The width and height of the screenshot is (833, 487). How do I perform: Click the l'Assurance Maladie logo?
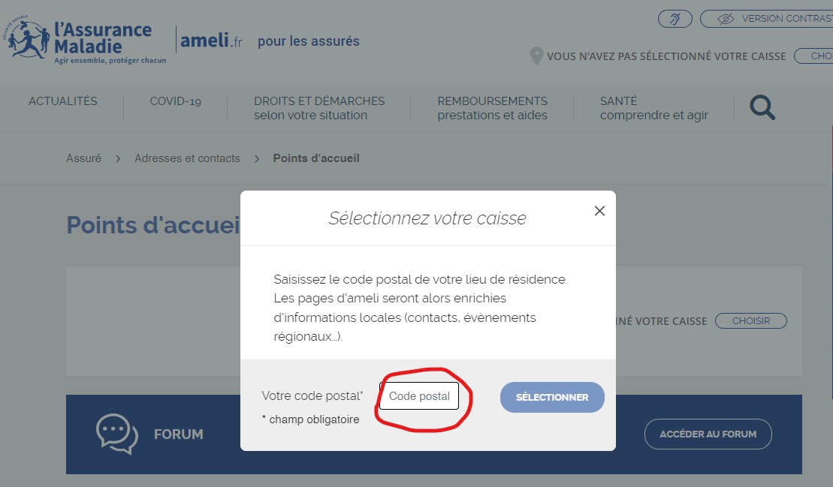(x=85, y=41)
